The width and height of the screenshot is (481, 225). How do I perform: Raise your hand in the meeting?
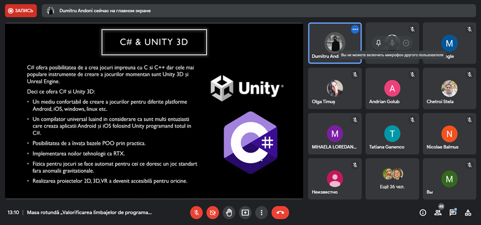click(x=229, y=212)
